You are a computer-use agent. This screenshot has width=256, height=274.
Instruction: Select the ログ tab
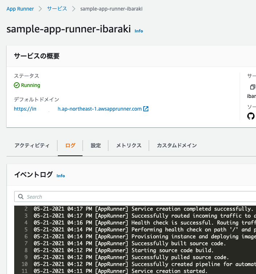(x=70, y=146)
